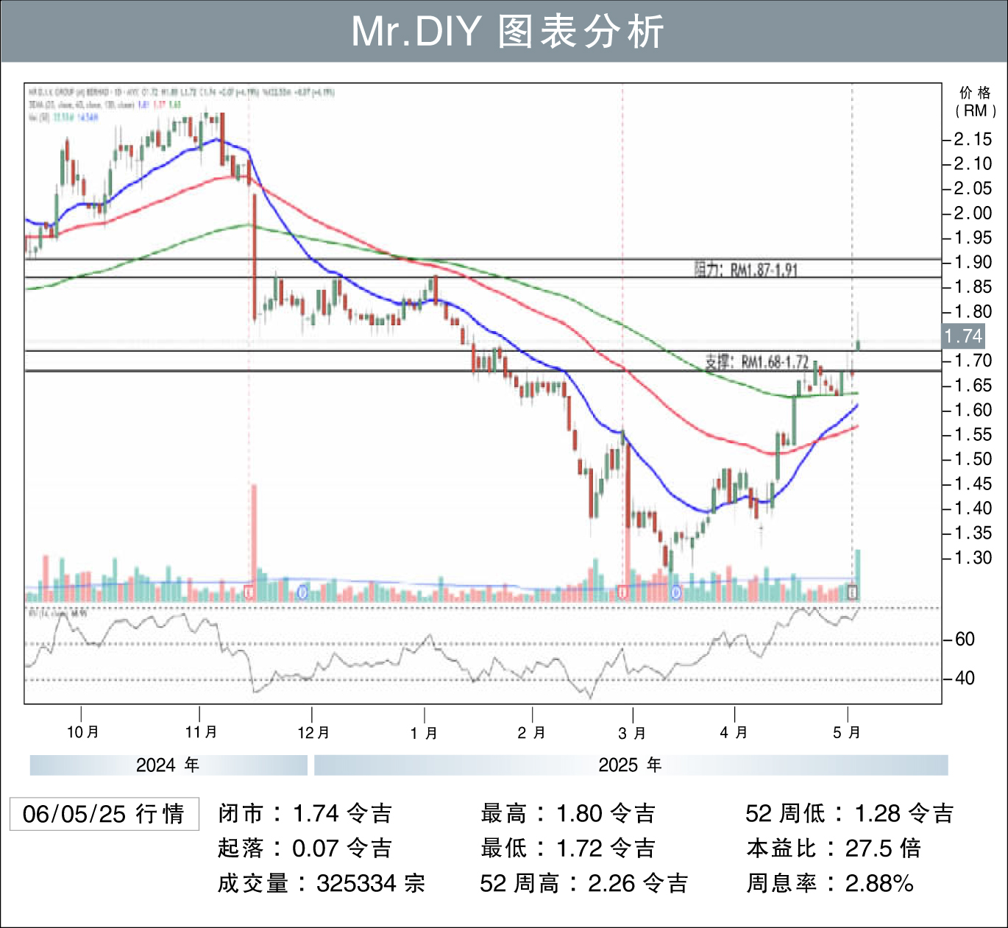The width and height of the screenshot is (1008, 928).
Task: Click the RSI 40 level label
Action: (965, 679)
